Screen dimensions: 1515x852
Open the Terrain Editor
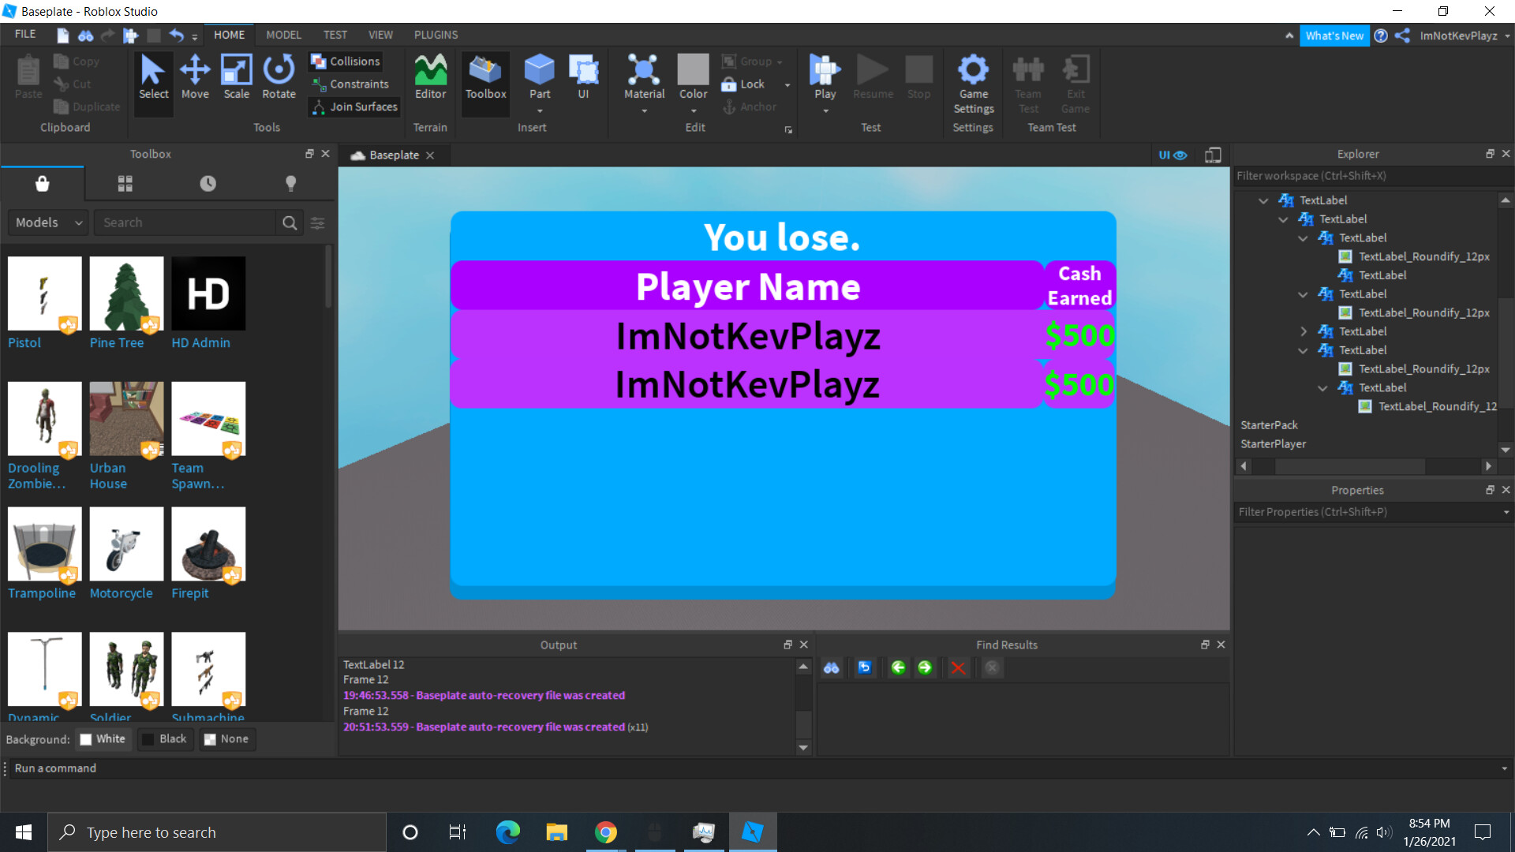coord(430,77)
